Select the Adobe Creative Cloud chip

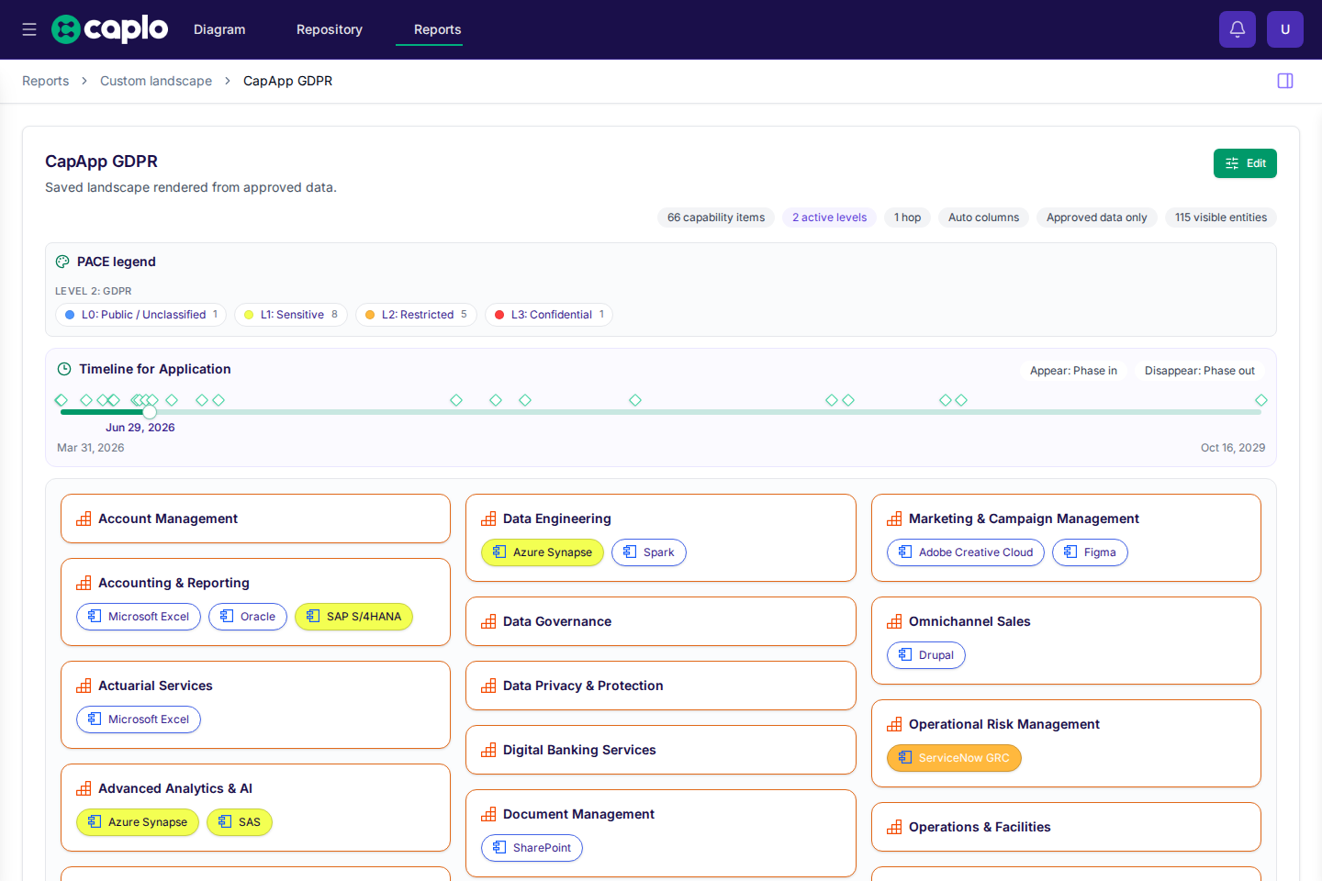pos(966,552)
